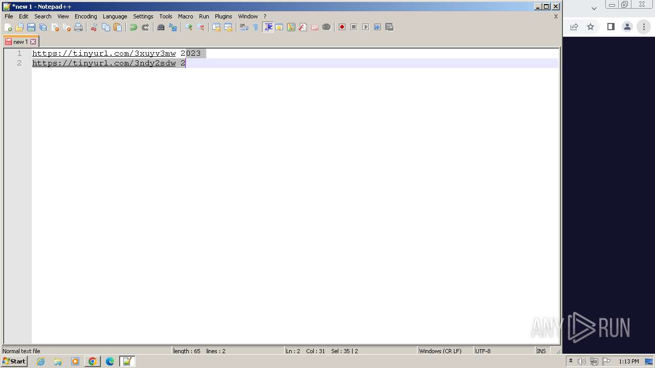
Task: Click the volume speaker tray icon
Action: click(582, 361)
